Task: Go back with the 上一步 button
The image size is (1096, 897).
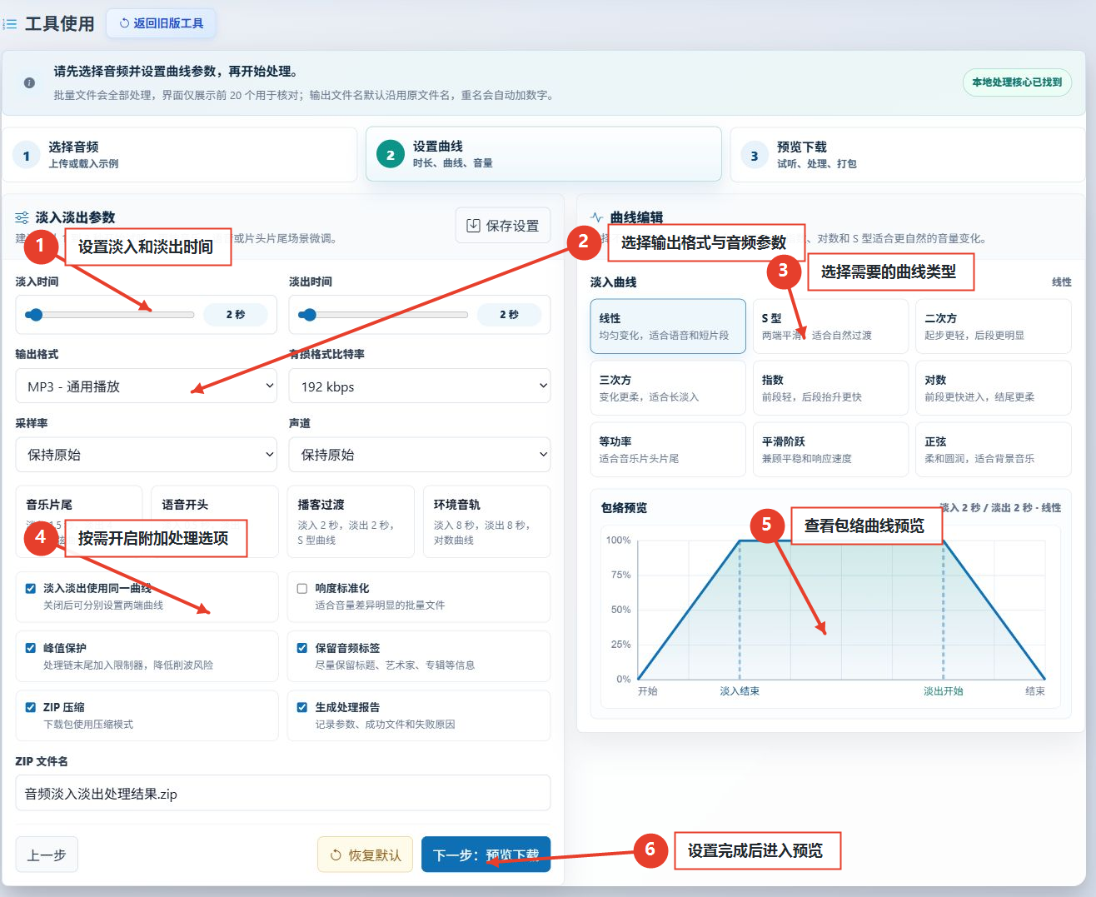Action: (47, 855)
